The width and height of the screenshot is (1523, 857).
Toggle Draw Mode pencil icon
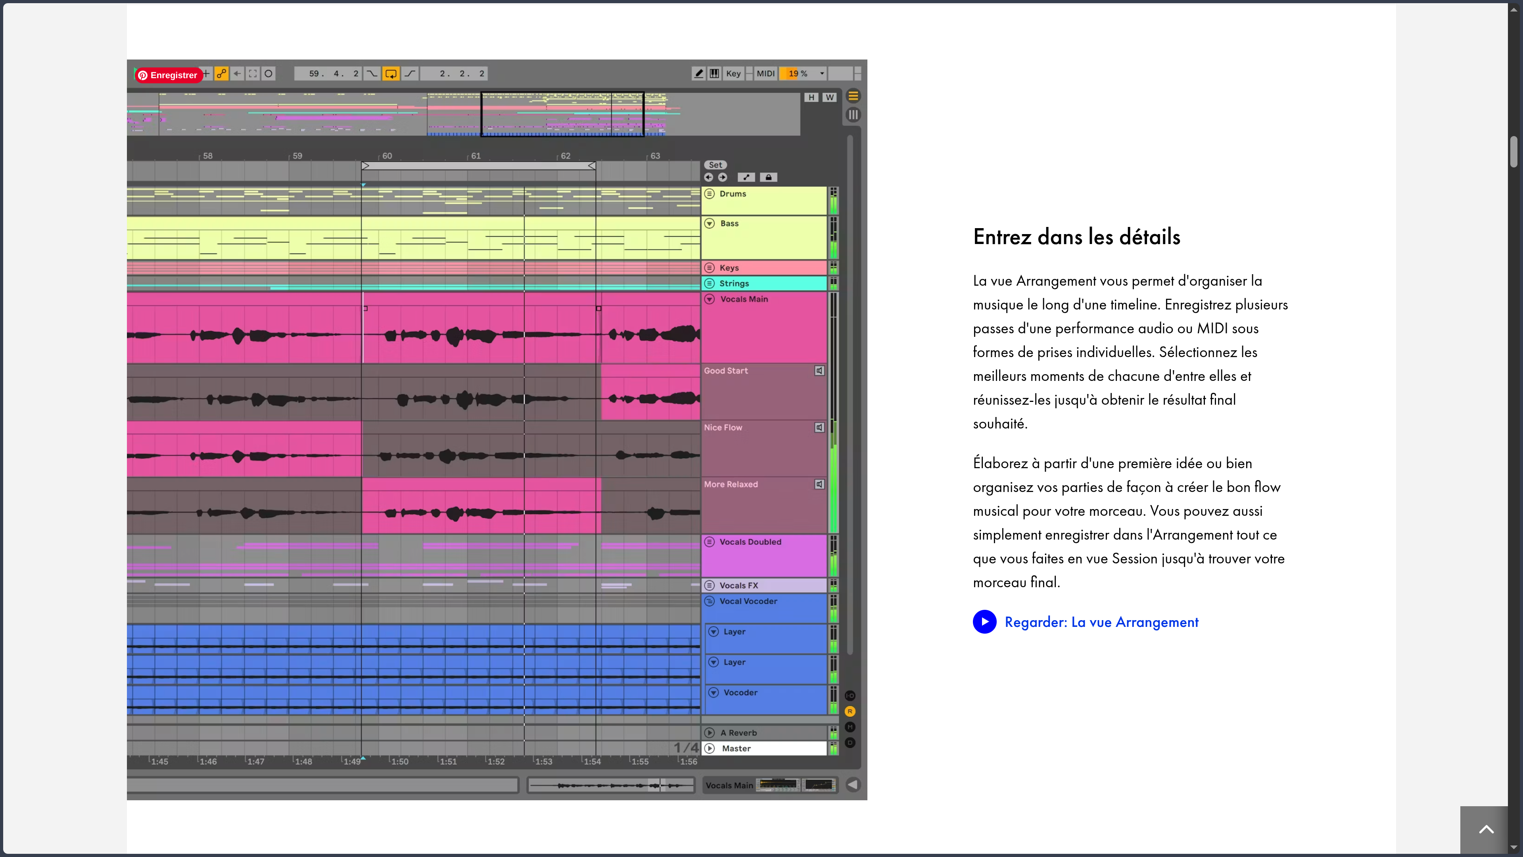[699, 74]
